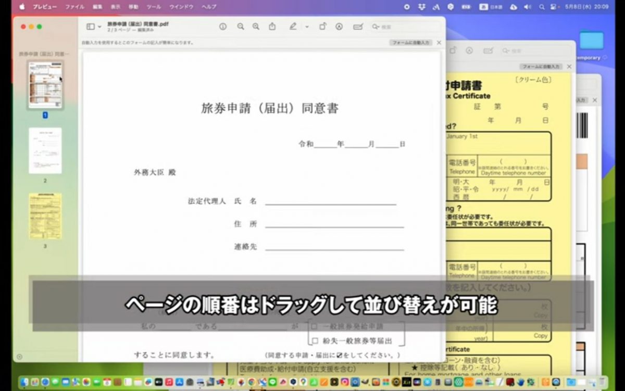This screenshot has width=625, height=391.
Task: Show the markup toolbar in front window
Action: click(339, 27)
